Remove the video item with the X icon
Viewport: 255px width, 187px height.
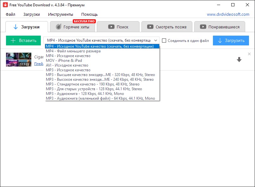[249, 54]
